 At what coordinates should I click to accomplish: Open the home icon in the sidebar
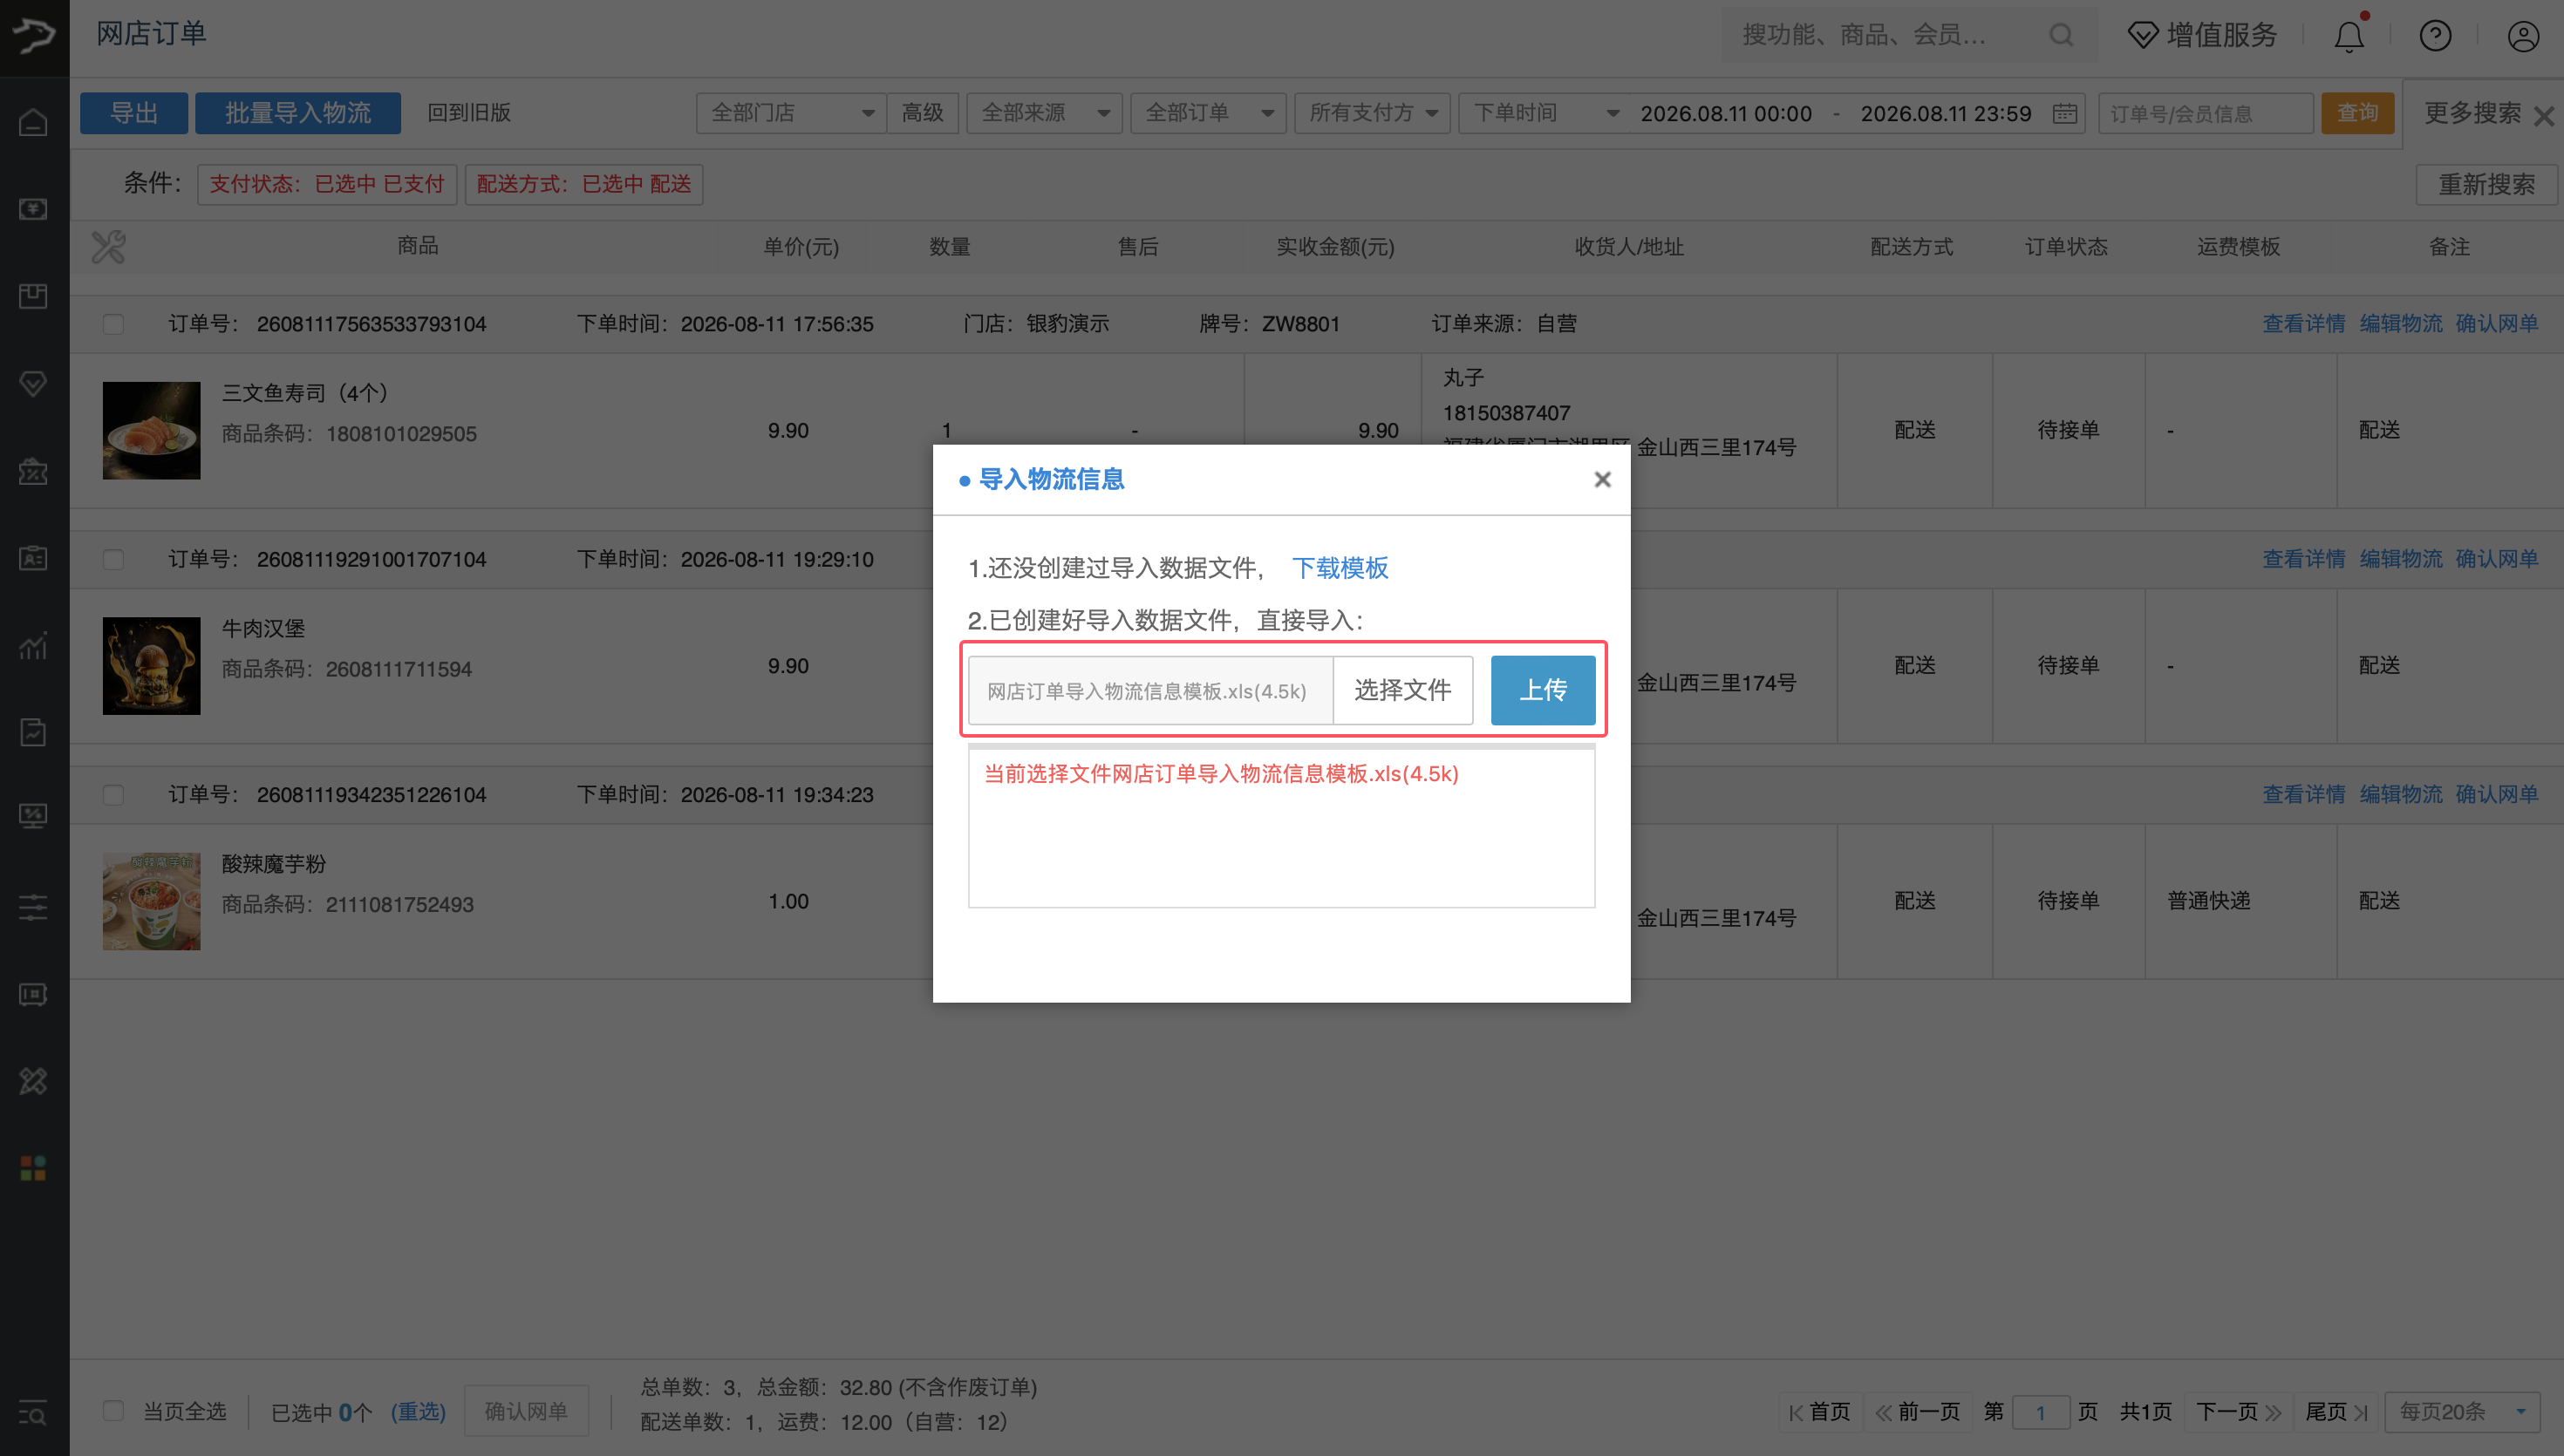click(x=33, y=122)
